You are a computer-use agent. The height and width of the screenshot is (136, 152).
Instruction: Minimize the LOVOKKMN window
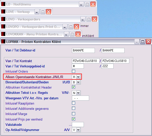tap(66, 34)
